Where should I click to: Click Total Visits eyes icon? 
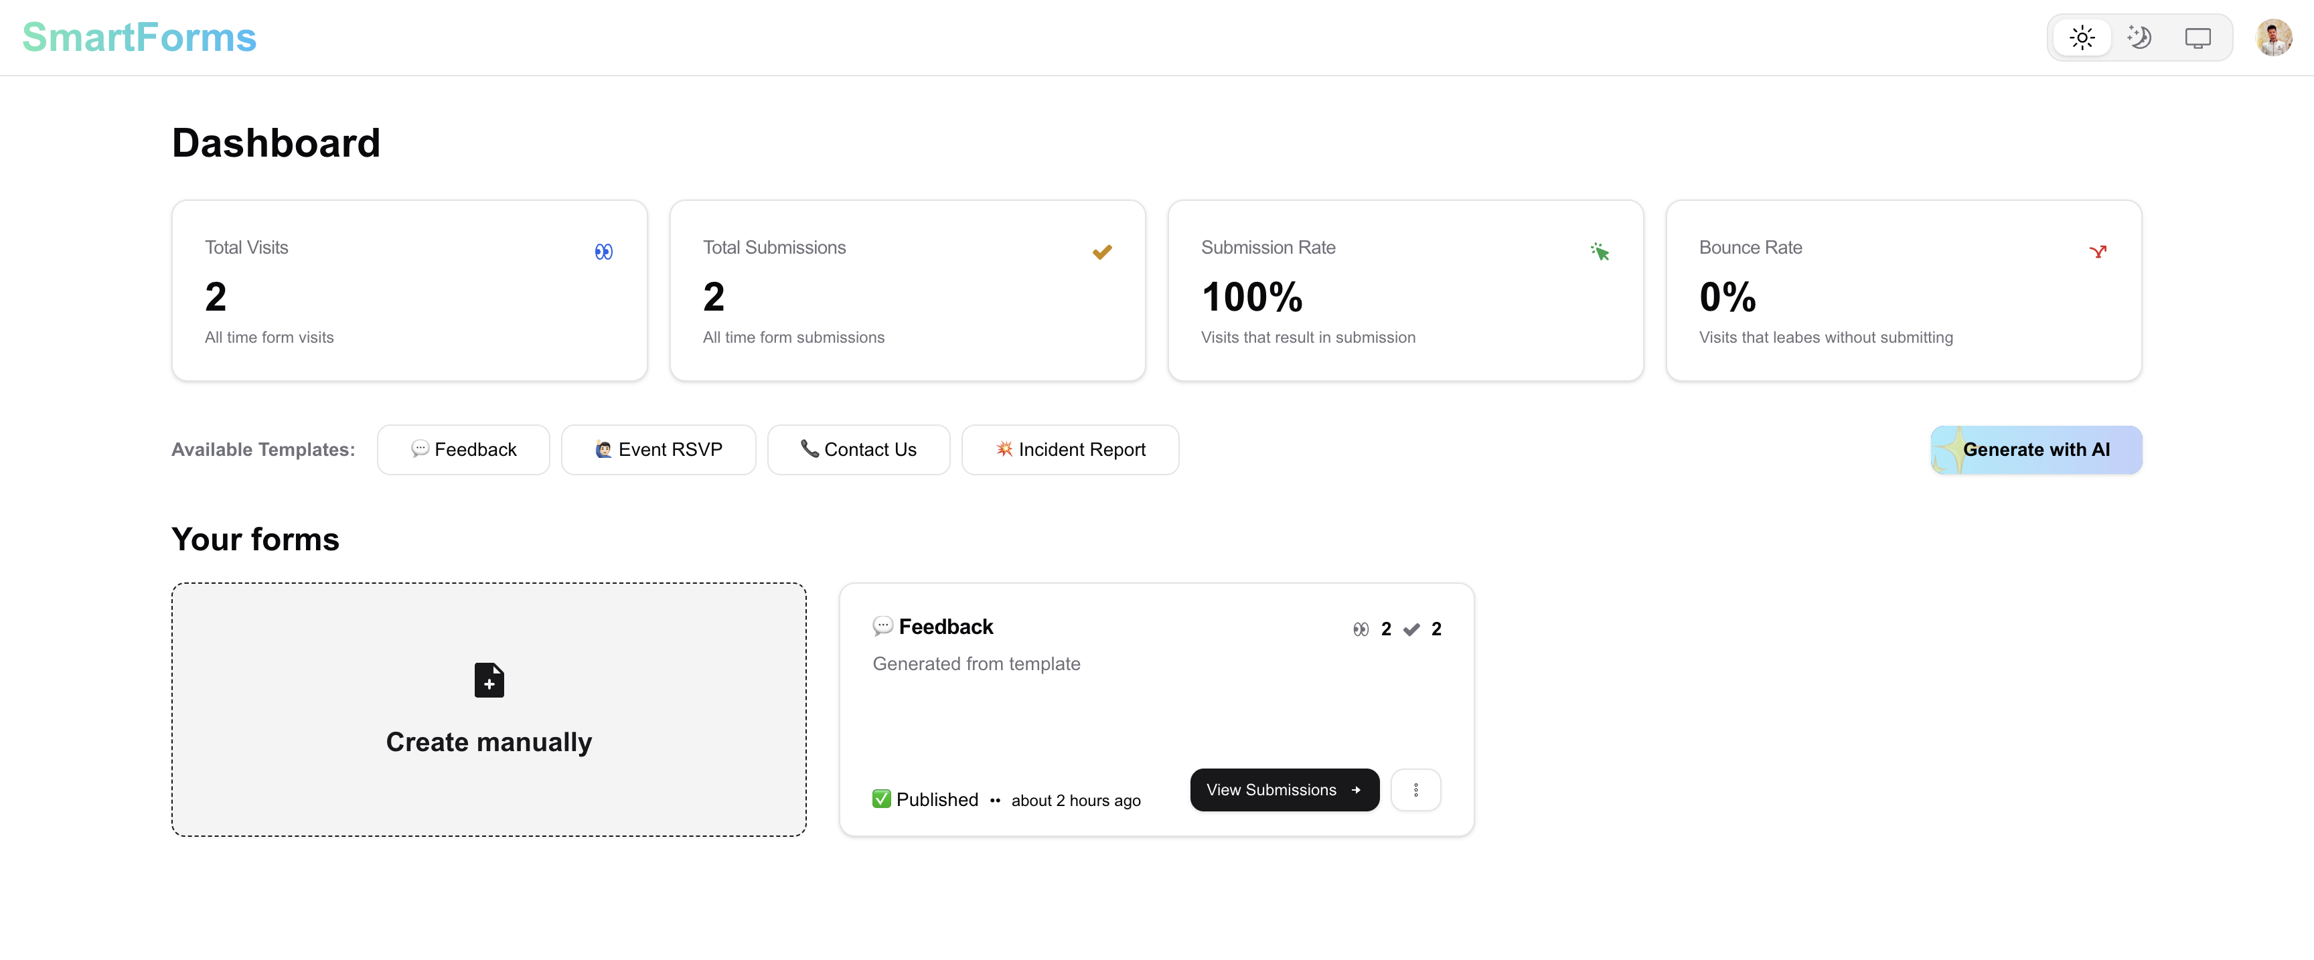pos(604,252)
